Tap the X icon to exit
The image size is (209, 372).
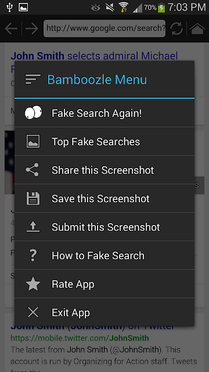pyautogui.click(x=33, y=313)
